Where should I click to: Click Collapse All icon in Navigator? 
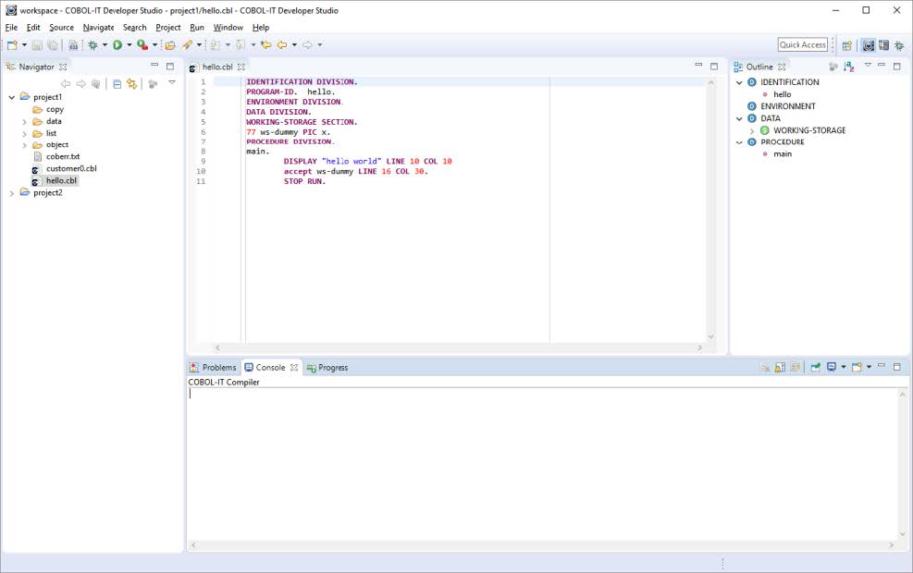117,84
